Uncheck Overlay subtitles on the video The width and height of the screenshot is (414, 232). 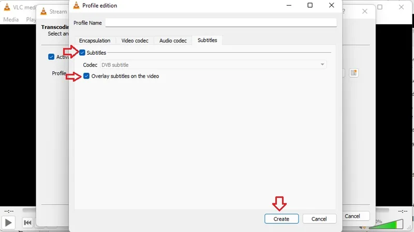tap(86, 76)
